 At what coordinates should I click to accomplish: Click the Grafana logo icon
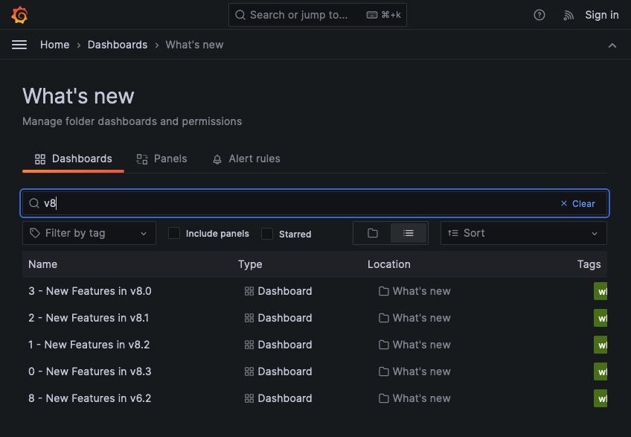tap(19, 15)
